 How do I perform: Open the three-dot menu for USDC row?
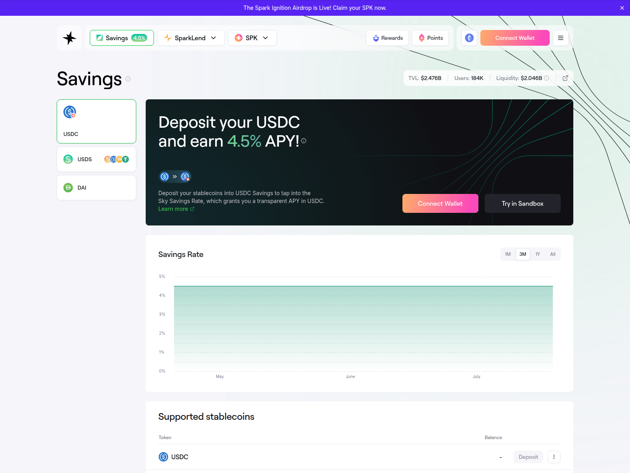tap(554, 457)
